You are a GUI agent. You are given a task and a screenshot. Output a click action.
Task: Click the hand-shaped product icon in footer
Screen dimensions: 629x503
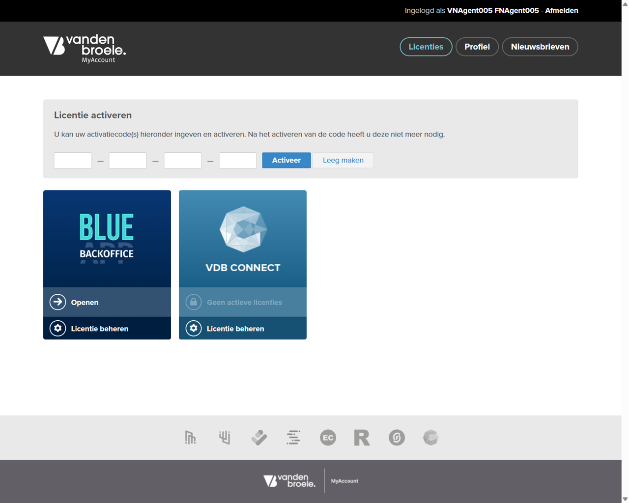225,437
